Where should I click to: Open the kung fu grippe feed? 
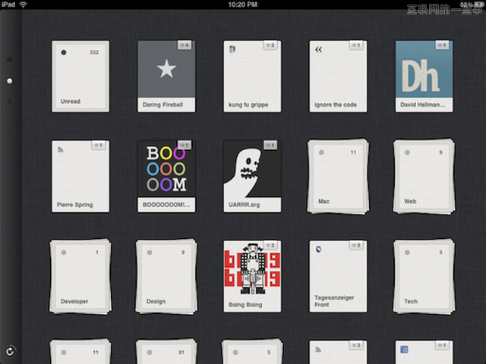tap(252, 76)
